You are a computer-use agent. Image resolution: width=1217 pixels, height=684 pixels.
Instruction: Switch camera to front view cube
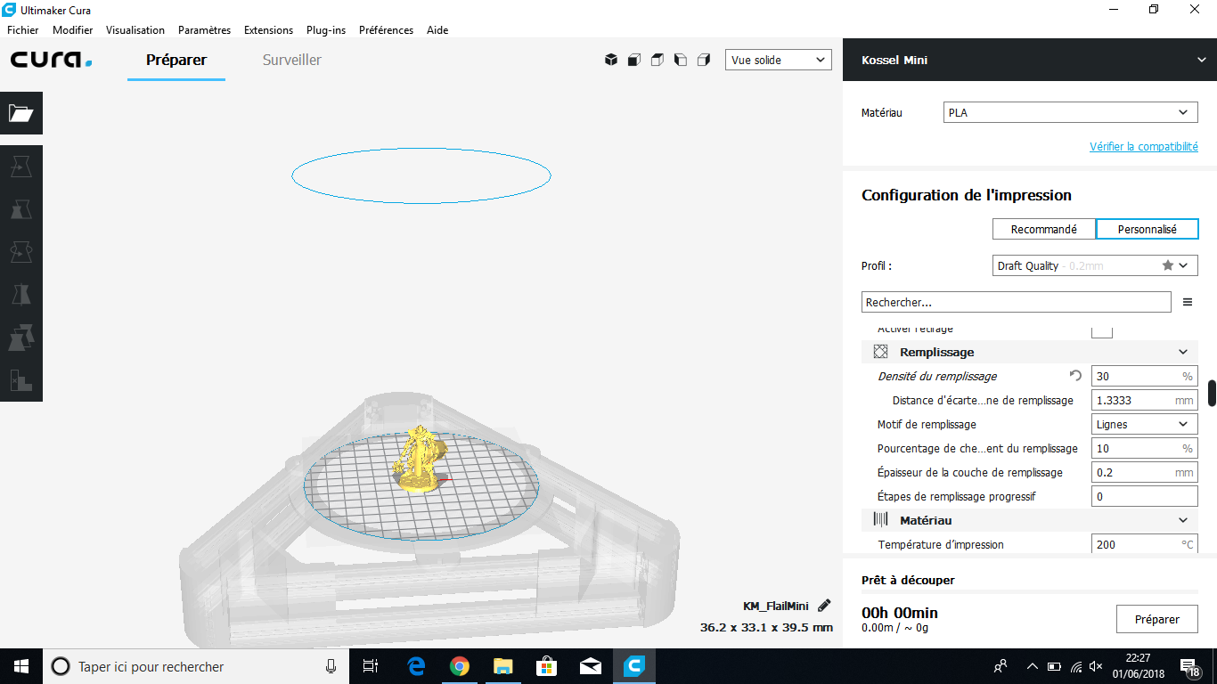tap(634, 60)
